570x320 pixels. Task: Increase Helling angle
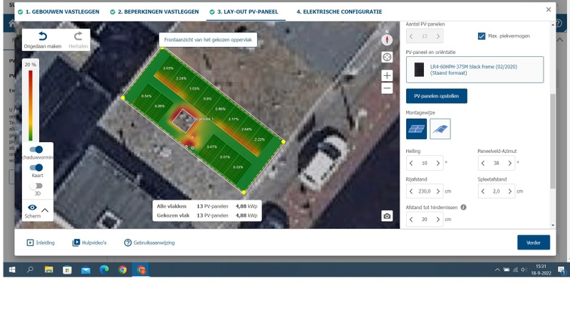[438, 164]
